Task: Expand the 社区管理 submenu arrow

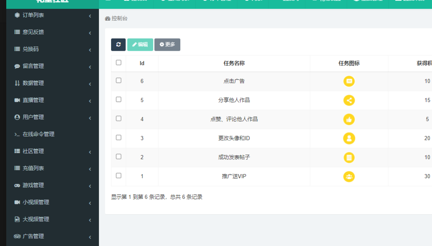Action: tap(90, 152)
